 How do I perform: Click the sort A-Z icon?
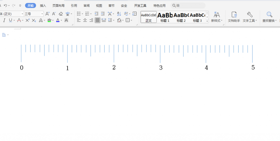[119, 14]
